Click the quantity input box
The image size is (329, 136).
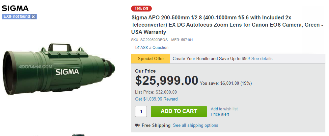tap(141, 111)
